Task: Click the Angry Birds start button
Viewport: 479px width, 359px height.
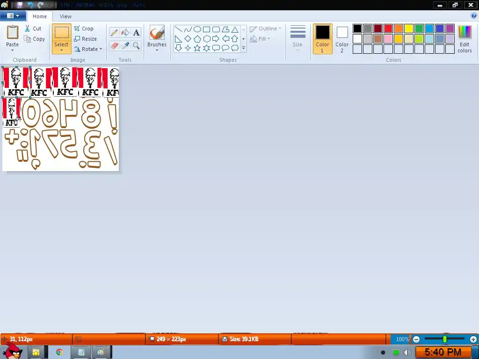Action: click(x=12, y=350)
